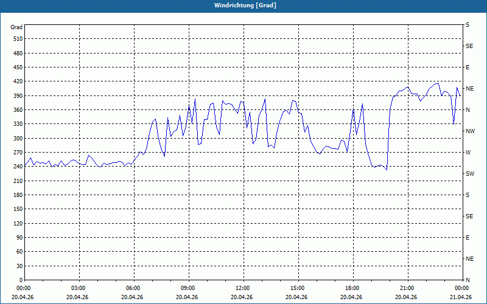
Task: Select the 390 y-axis value
Action: [x=18, y=96]
